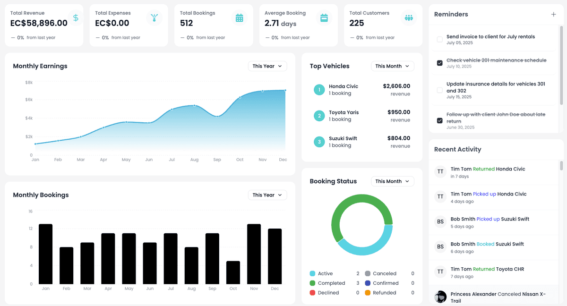Add a new reminder with plus icon

553,14
